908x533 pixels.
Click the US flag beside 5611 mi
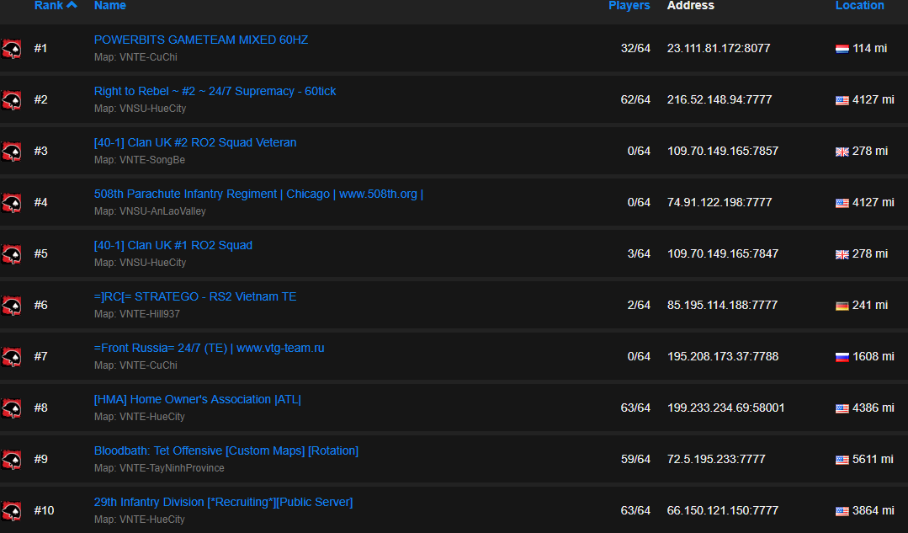click(842, 460)
